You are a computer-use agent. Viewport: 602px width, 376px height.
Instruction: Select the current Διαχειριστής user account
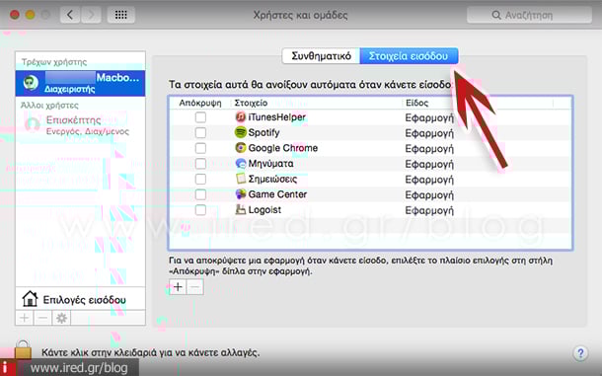pyautogui.click(x=81, y=83)
